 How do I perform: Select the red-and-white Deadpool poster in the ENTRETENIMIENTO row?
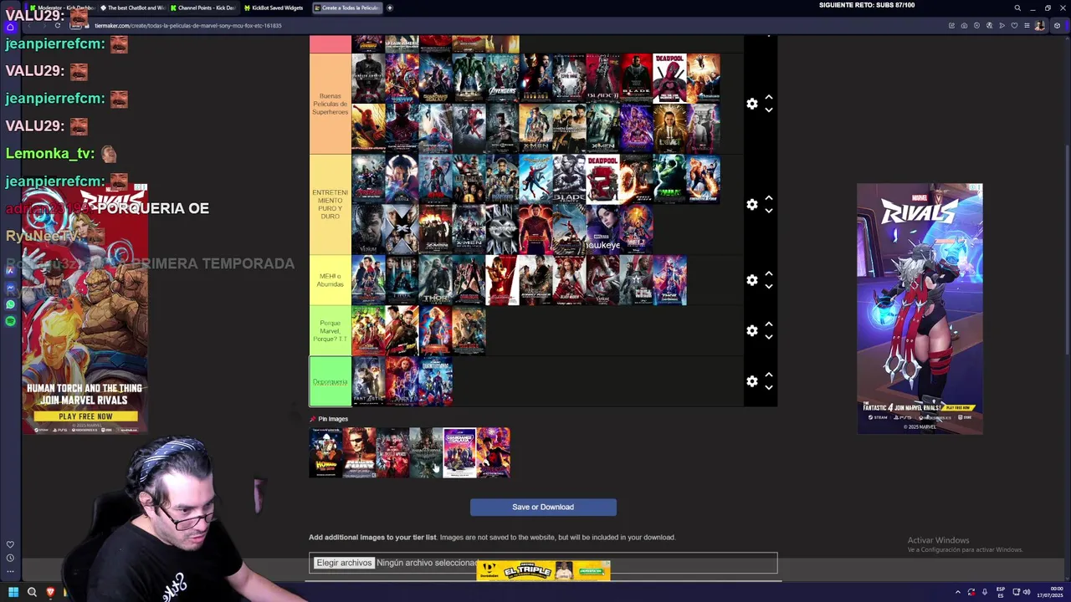[x=602, y=179]
